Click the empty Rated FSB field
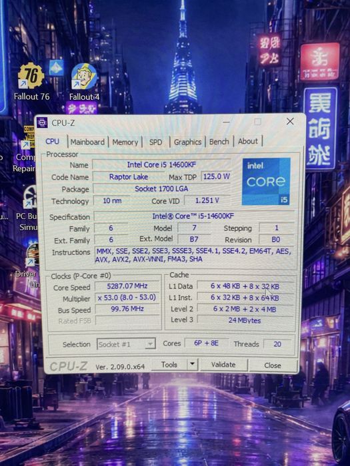The width and height of the screenshot is (350, 466). pos(127,321)
